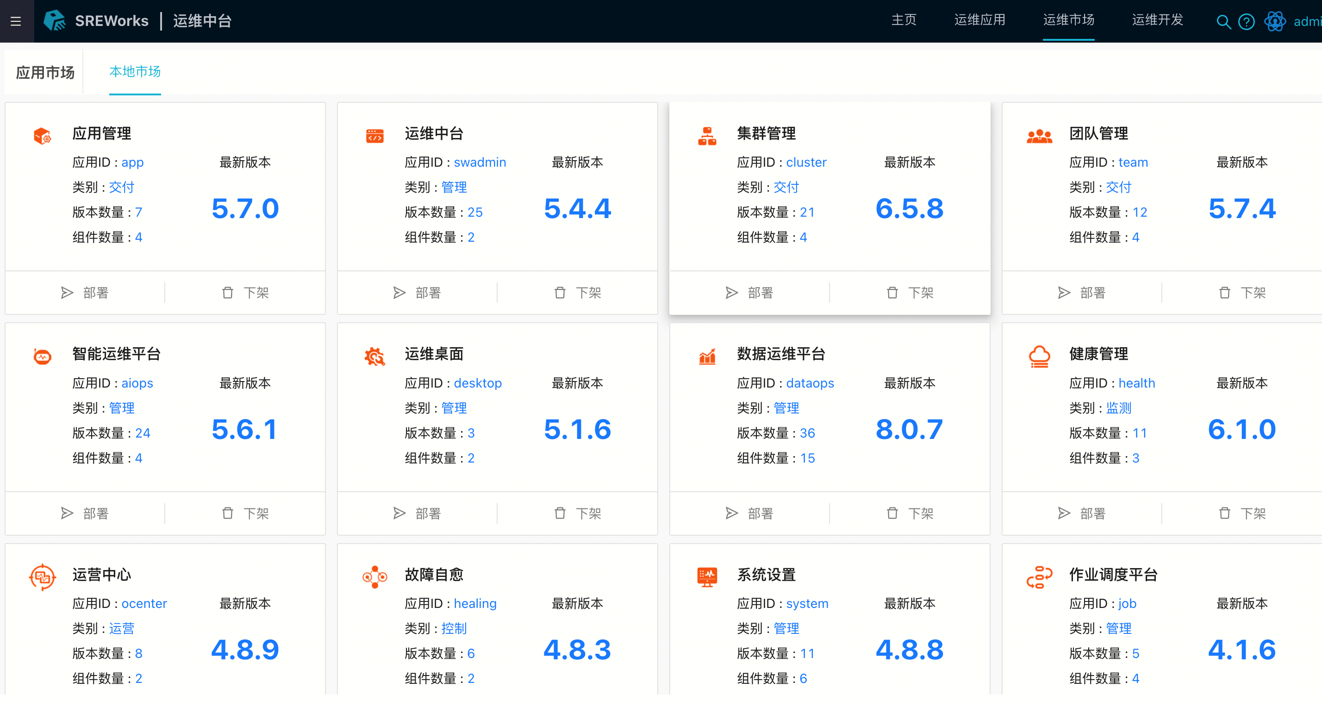1322x701 pixels.
Task: Click the admin user avatar icon
Action: (x=1274, y=22)
